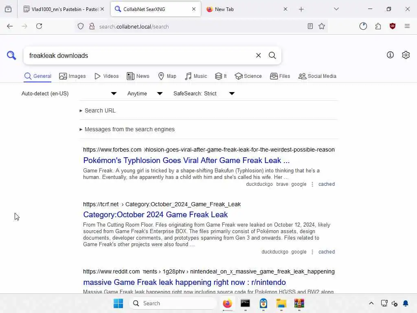The height and width of the screenshot is (313, 417).
Task: Click the https://tcrf.net result URL
Action: click(x=162, y=204)
